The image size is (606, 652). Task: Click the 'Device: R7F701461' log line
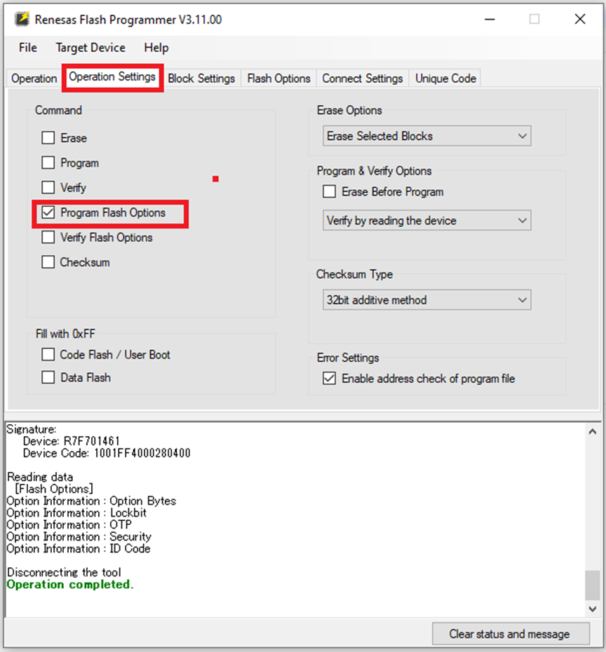(72, 441)
